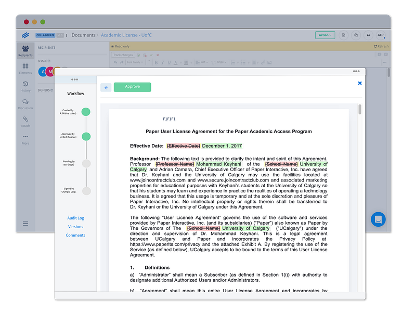
Task: Click the app logo in the header
Action: (25, 35)
